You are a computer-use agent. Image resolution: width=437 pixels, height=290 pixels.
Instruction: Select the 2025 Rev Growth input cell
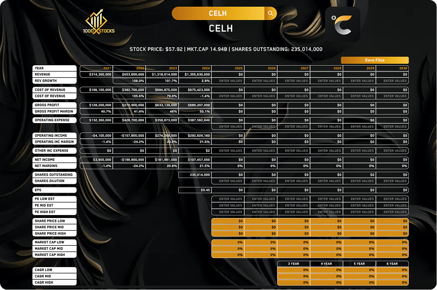(228, 81)
